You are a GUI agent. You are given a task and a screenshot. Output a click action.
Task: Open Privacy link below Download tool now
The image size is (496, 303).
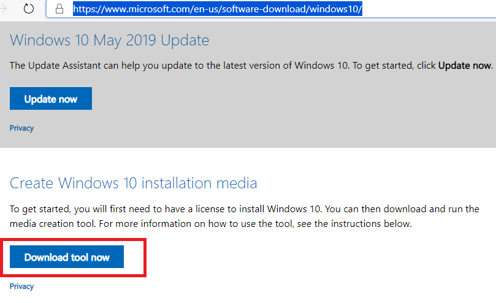coord(21,286)
